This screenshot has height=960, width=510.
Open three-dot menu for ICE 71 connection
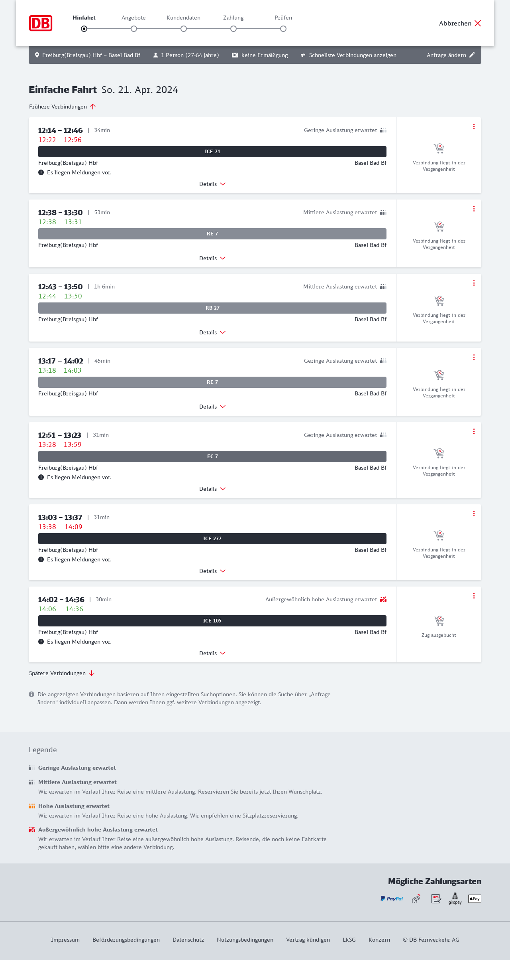pos(474,126)
